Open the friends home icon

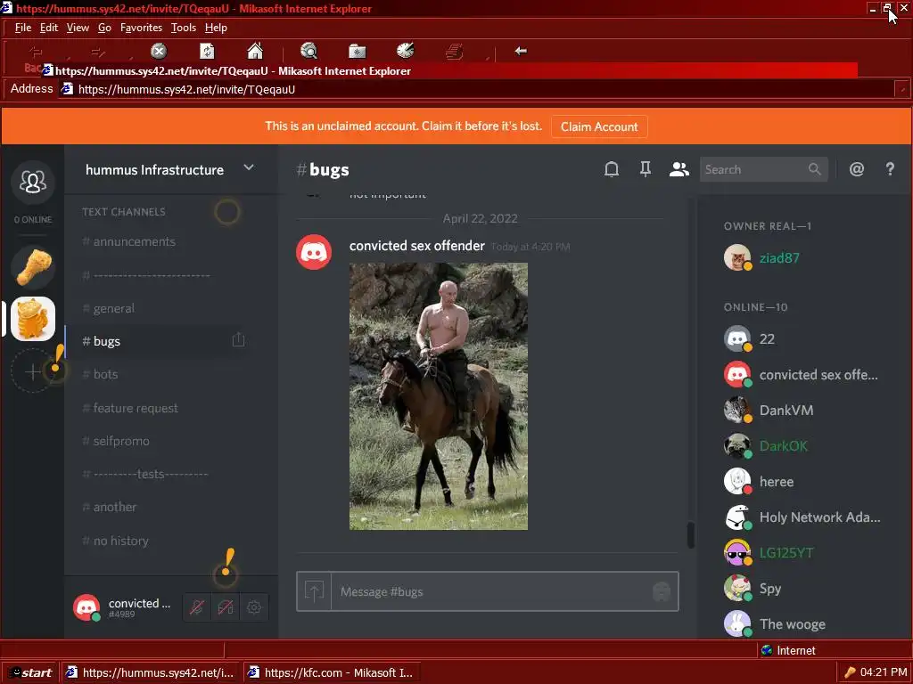[x=33, y=182]
